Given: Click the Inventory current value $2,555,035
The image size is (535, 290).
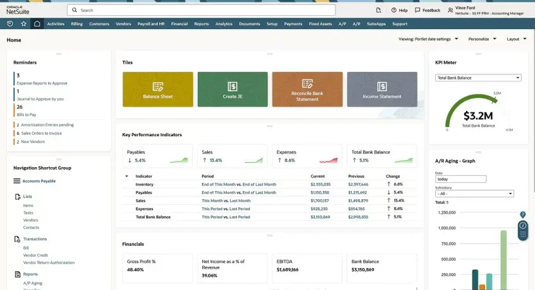Looking at the screenshot, I should tap(320, 185).
